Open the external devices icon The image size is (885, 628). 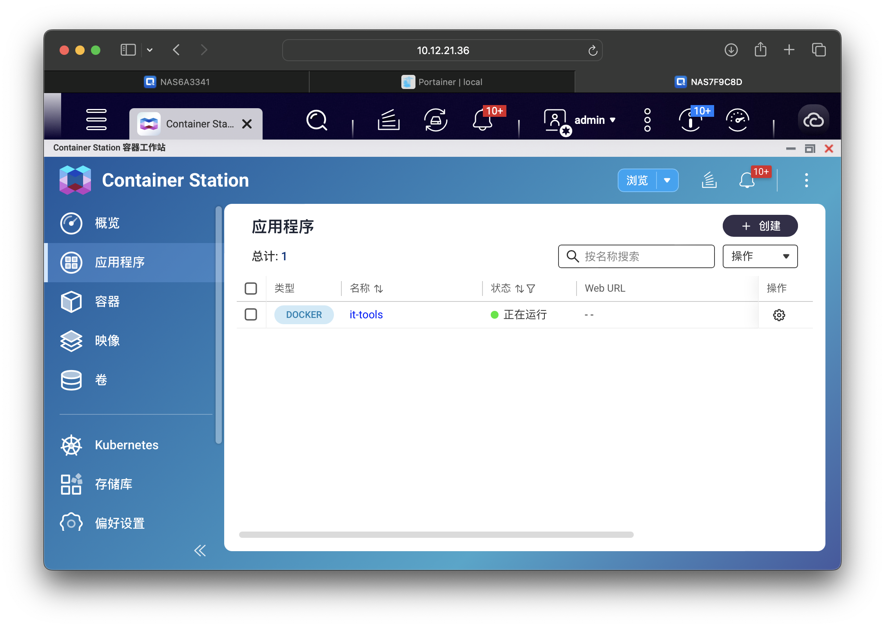click(x=435, y=120)
